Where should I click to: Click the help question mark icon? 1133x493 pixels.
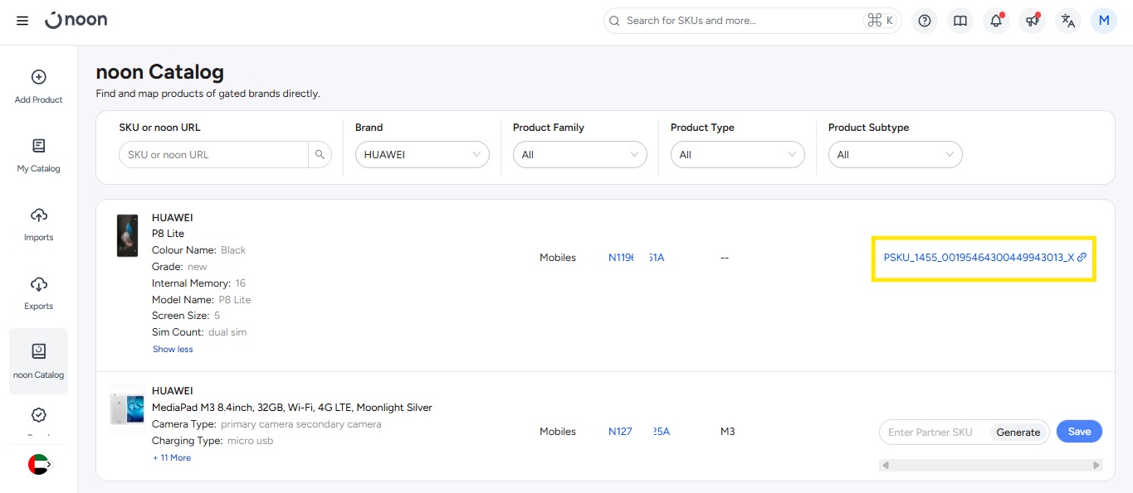click(x=925, y=21)
